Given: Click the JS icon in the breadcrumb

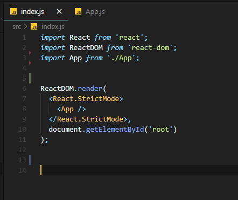Looking at the screenshot, I should click(34, 27).
